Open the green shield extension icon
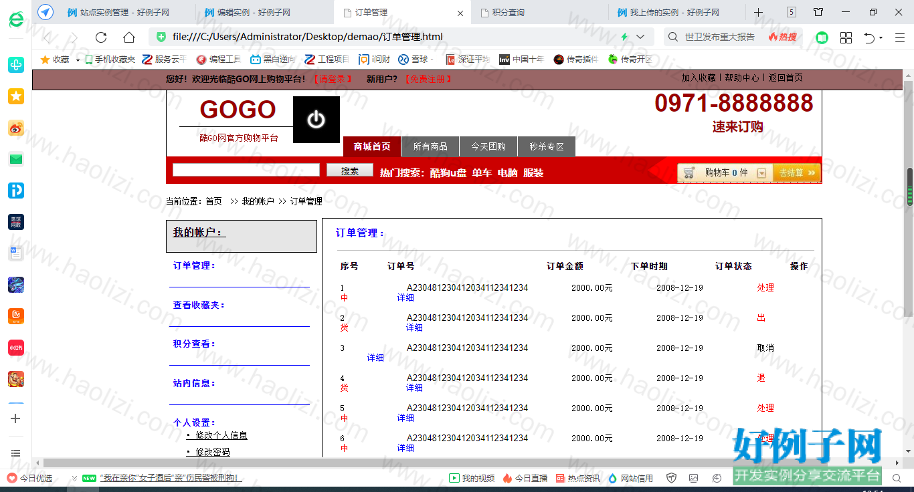914x492 pixels. pos(822,37)
